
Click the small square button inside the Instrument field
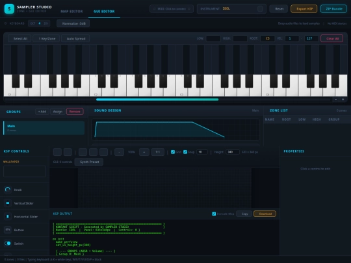point(260,8)
